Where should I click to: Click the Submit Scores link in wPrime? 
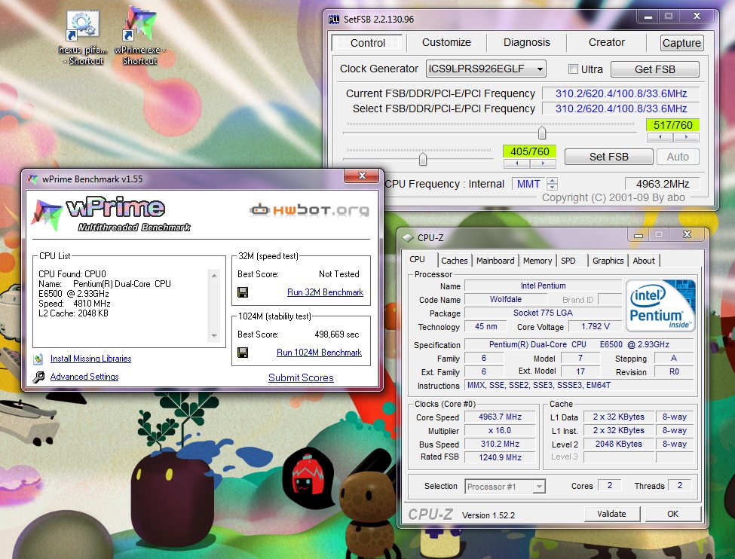tap(301, 377)
